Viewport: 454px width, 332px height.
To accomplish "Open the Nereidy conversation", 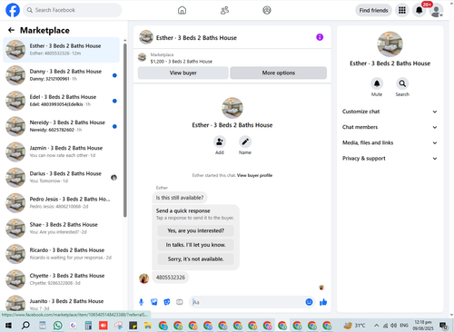I will click(x=62, y=126).
